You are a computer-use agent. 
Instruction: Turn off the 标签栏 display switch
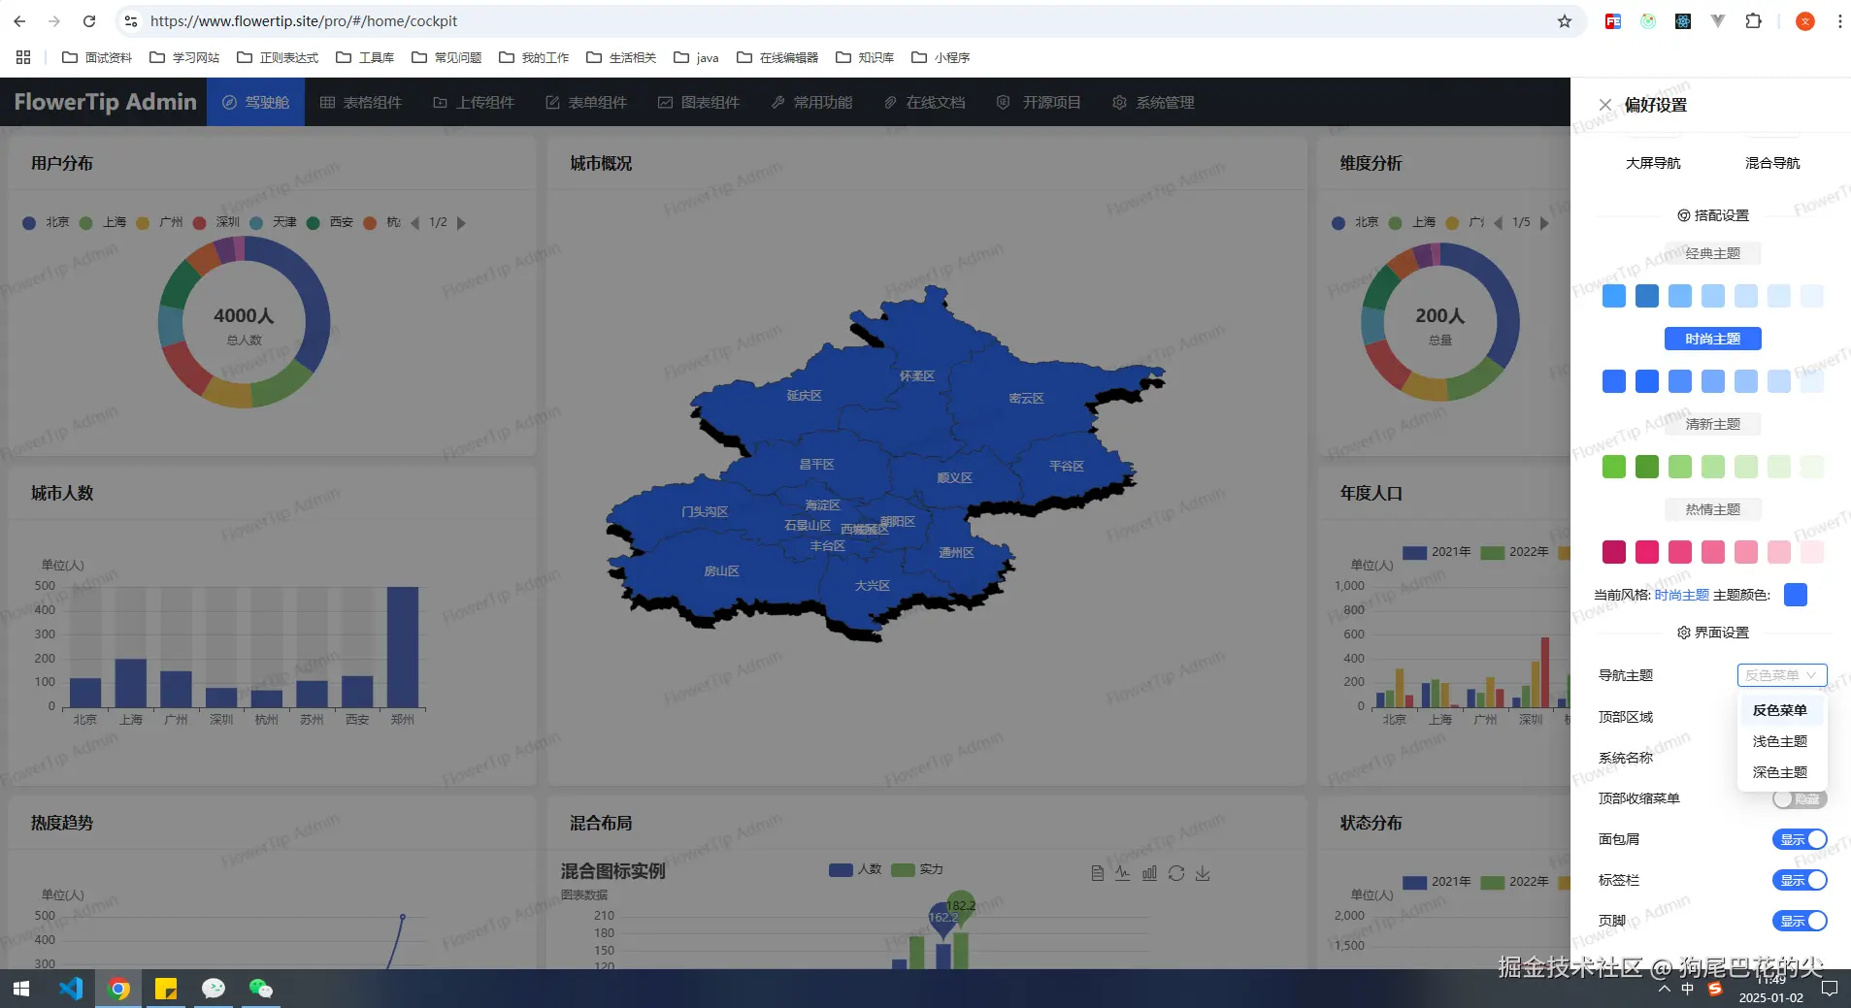pyautogui.click(x=1800, y=880)
